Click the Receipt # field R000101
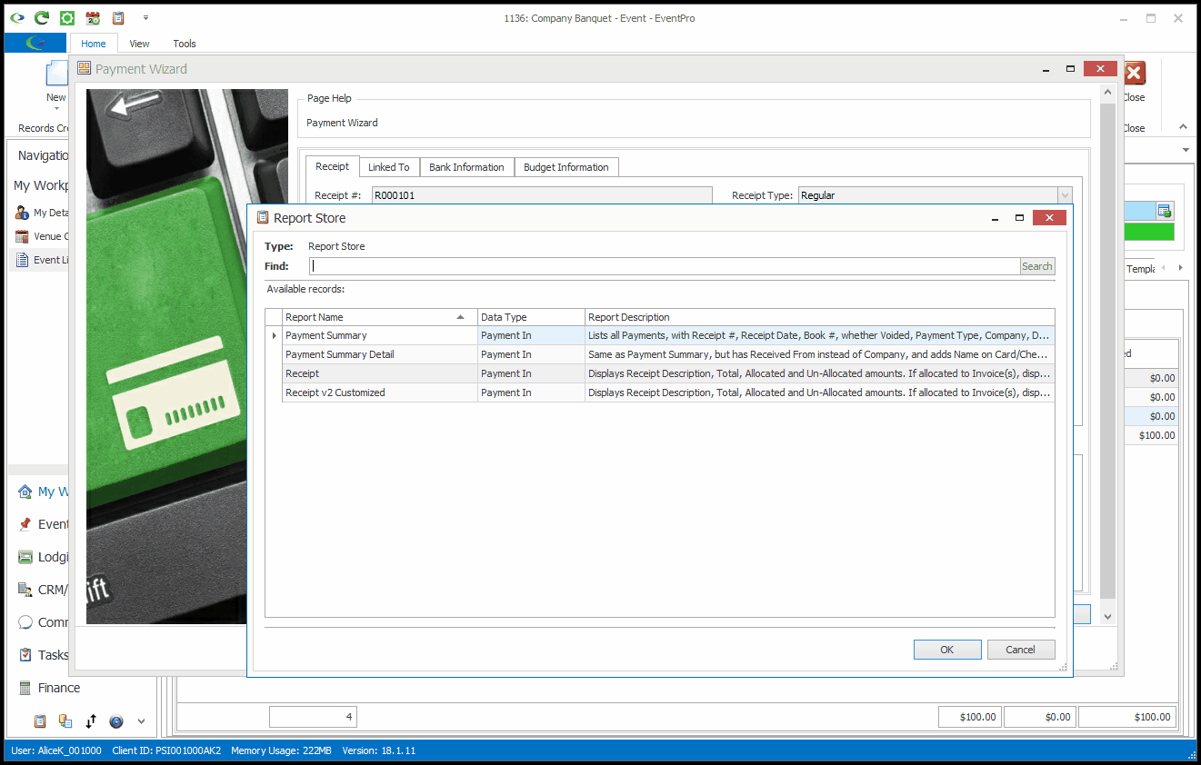Image resolution: width=1201 pixels, height=765 pixels. (542, 195)
